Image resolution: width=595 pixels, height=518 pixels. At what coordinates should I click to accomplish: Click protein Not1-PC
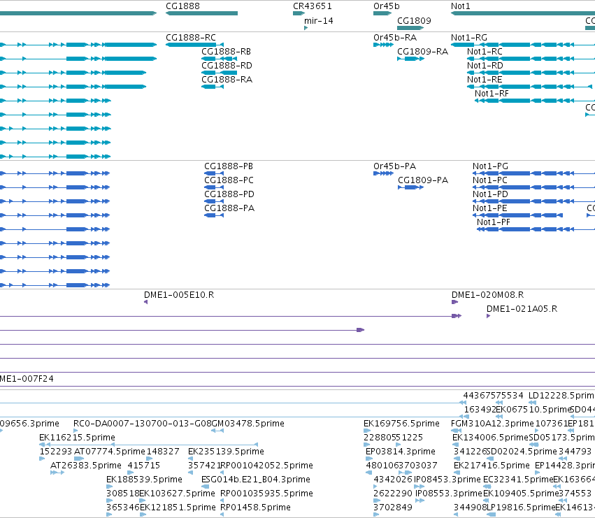[489, 180]
